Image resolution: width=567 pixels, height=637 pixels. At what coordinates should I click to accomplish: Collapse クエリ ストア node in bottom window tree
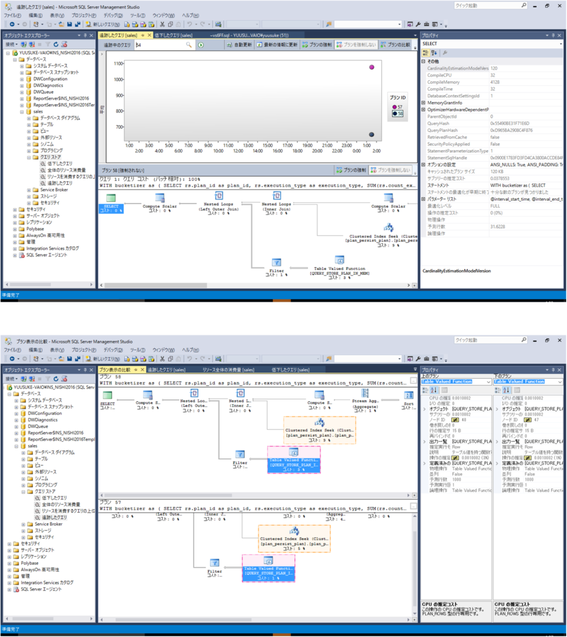tap(23, 491)
